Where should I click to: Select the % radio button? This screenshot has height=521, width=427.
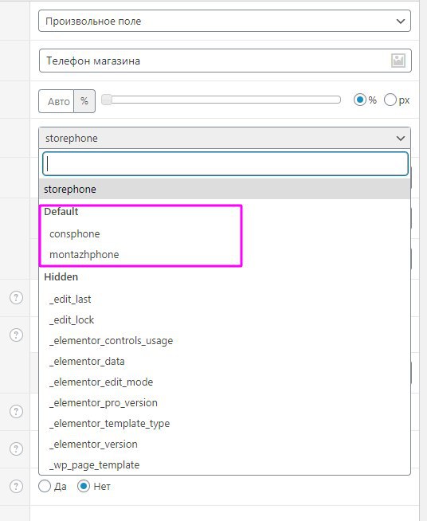[x=360, y=100]
